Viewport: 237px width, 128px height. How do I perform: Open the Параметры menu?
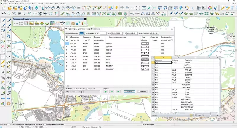(49, 3)
